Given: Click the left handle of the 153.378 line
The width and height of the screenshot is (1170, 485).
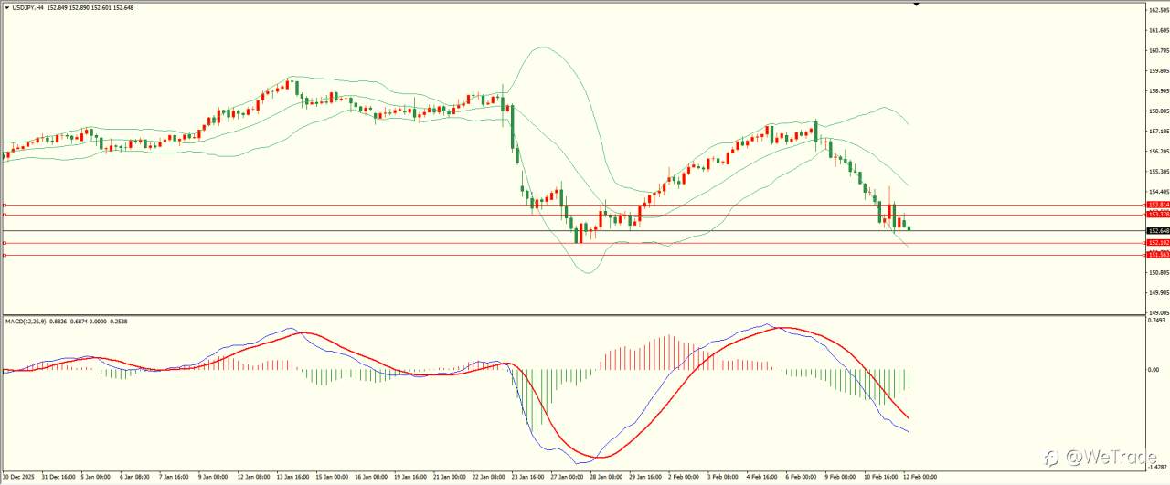Looking at the screenshot, I should pos(5,214).
